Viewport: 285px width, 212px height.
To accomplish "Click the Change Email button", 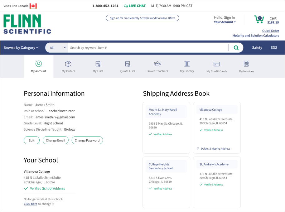I will click(56, 140).
